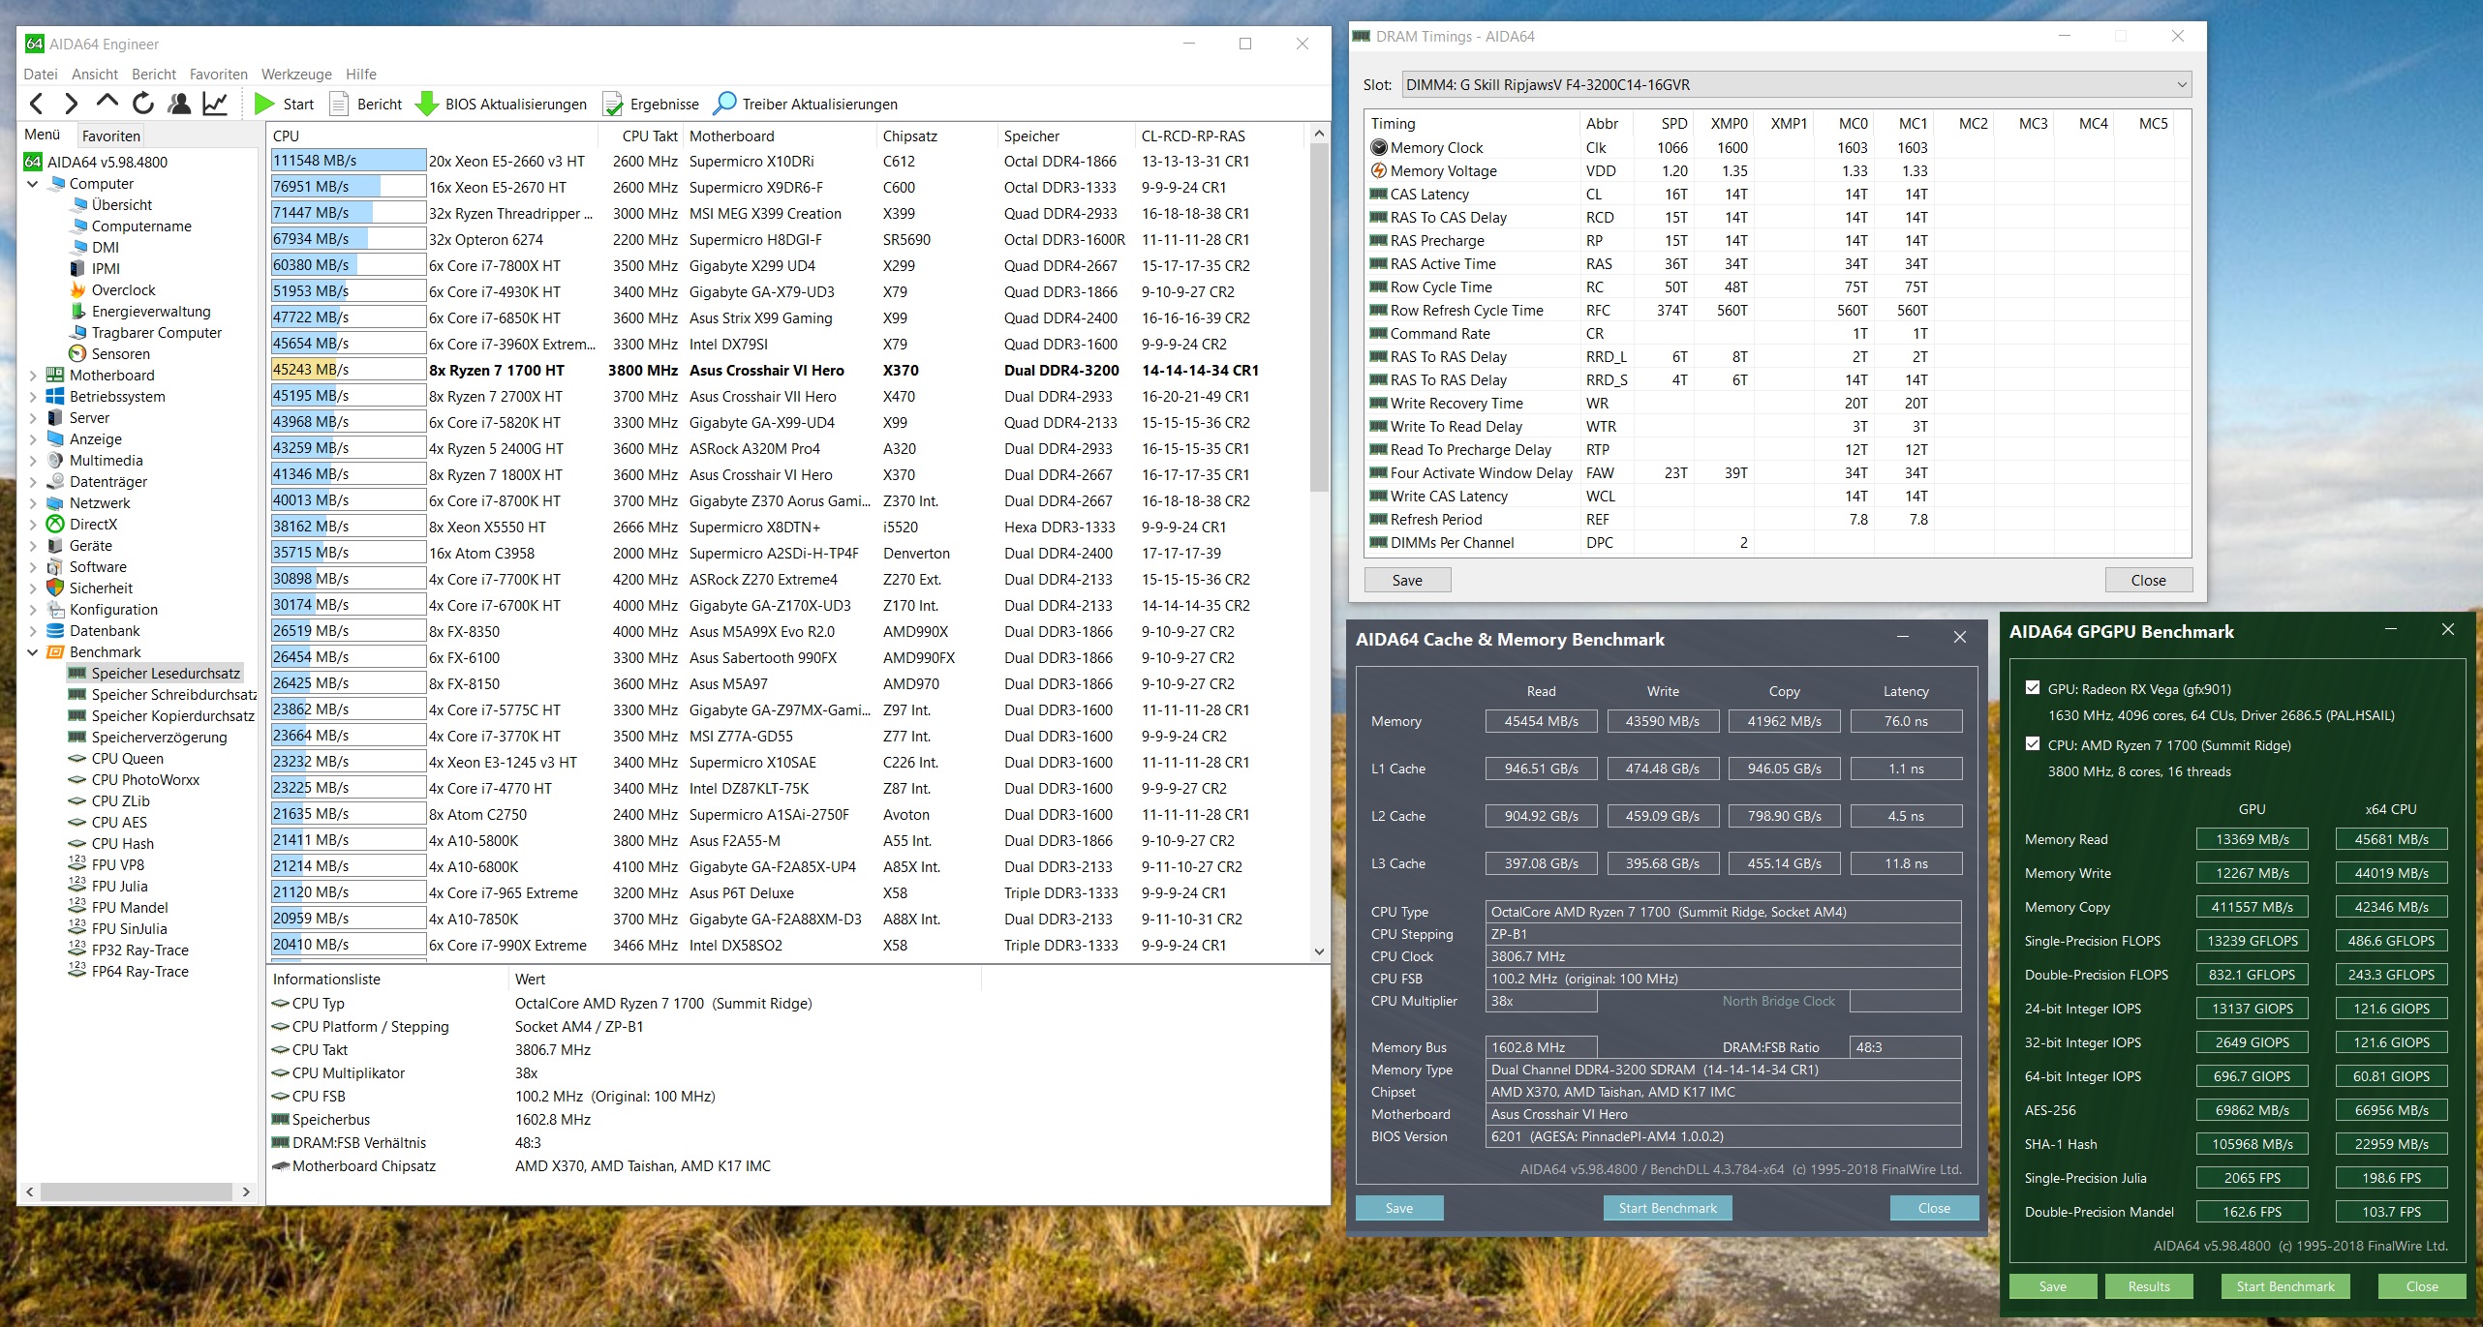Image resolution: width=2483 pixels, height=1327 pixels.
Task: Open the Werkzeuge menu
Action: click(296, 75)
